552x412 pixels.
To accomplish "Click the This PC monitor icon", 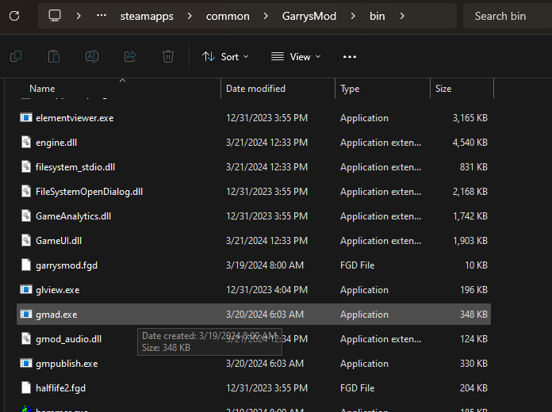I will pos(55,16).
